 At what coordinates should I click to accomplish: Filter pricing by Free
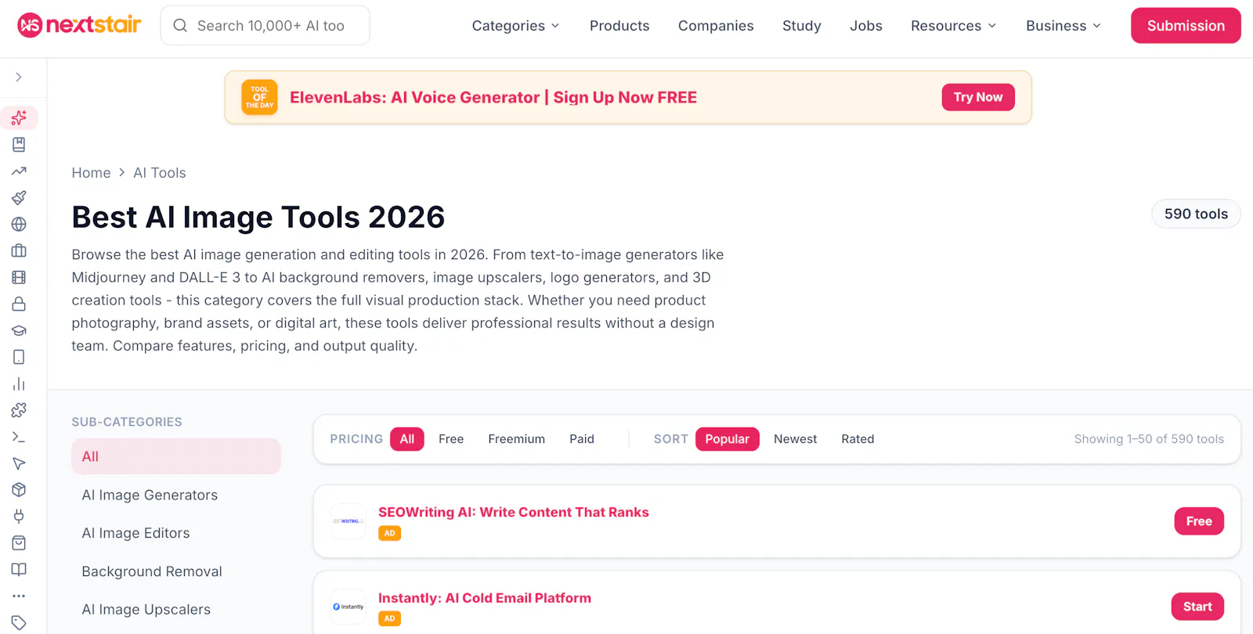(451, 439)
